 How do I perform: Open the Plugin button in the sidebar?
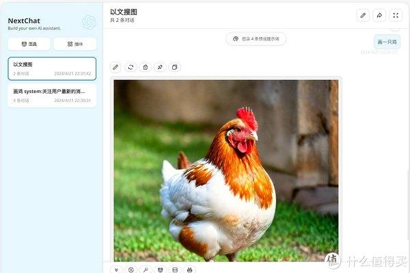tap(75, 44)
